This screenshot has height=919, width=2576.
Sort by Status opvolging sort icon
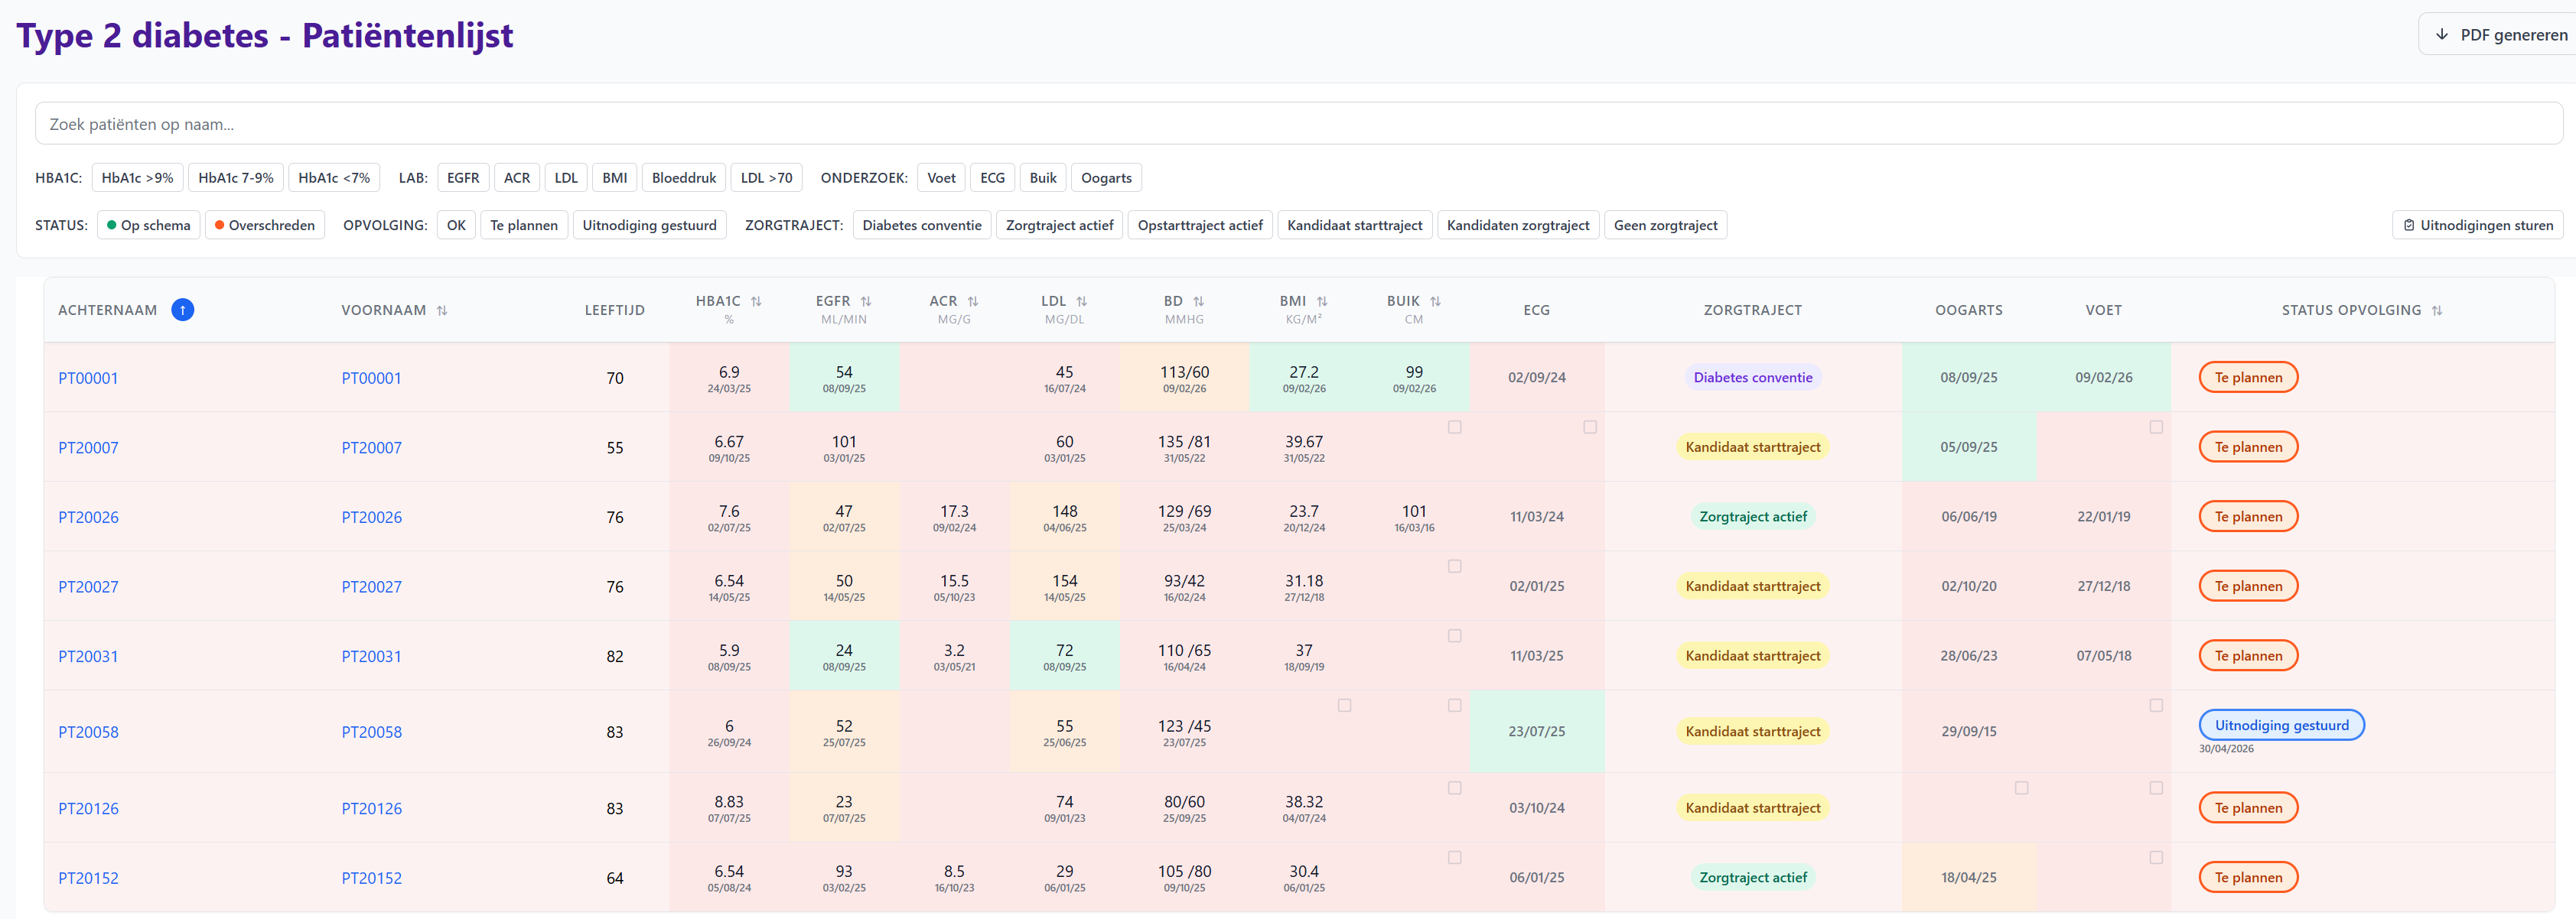click(x=2437, y=310)
